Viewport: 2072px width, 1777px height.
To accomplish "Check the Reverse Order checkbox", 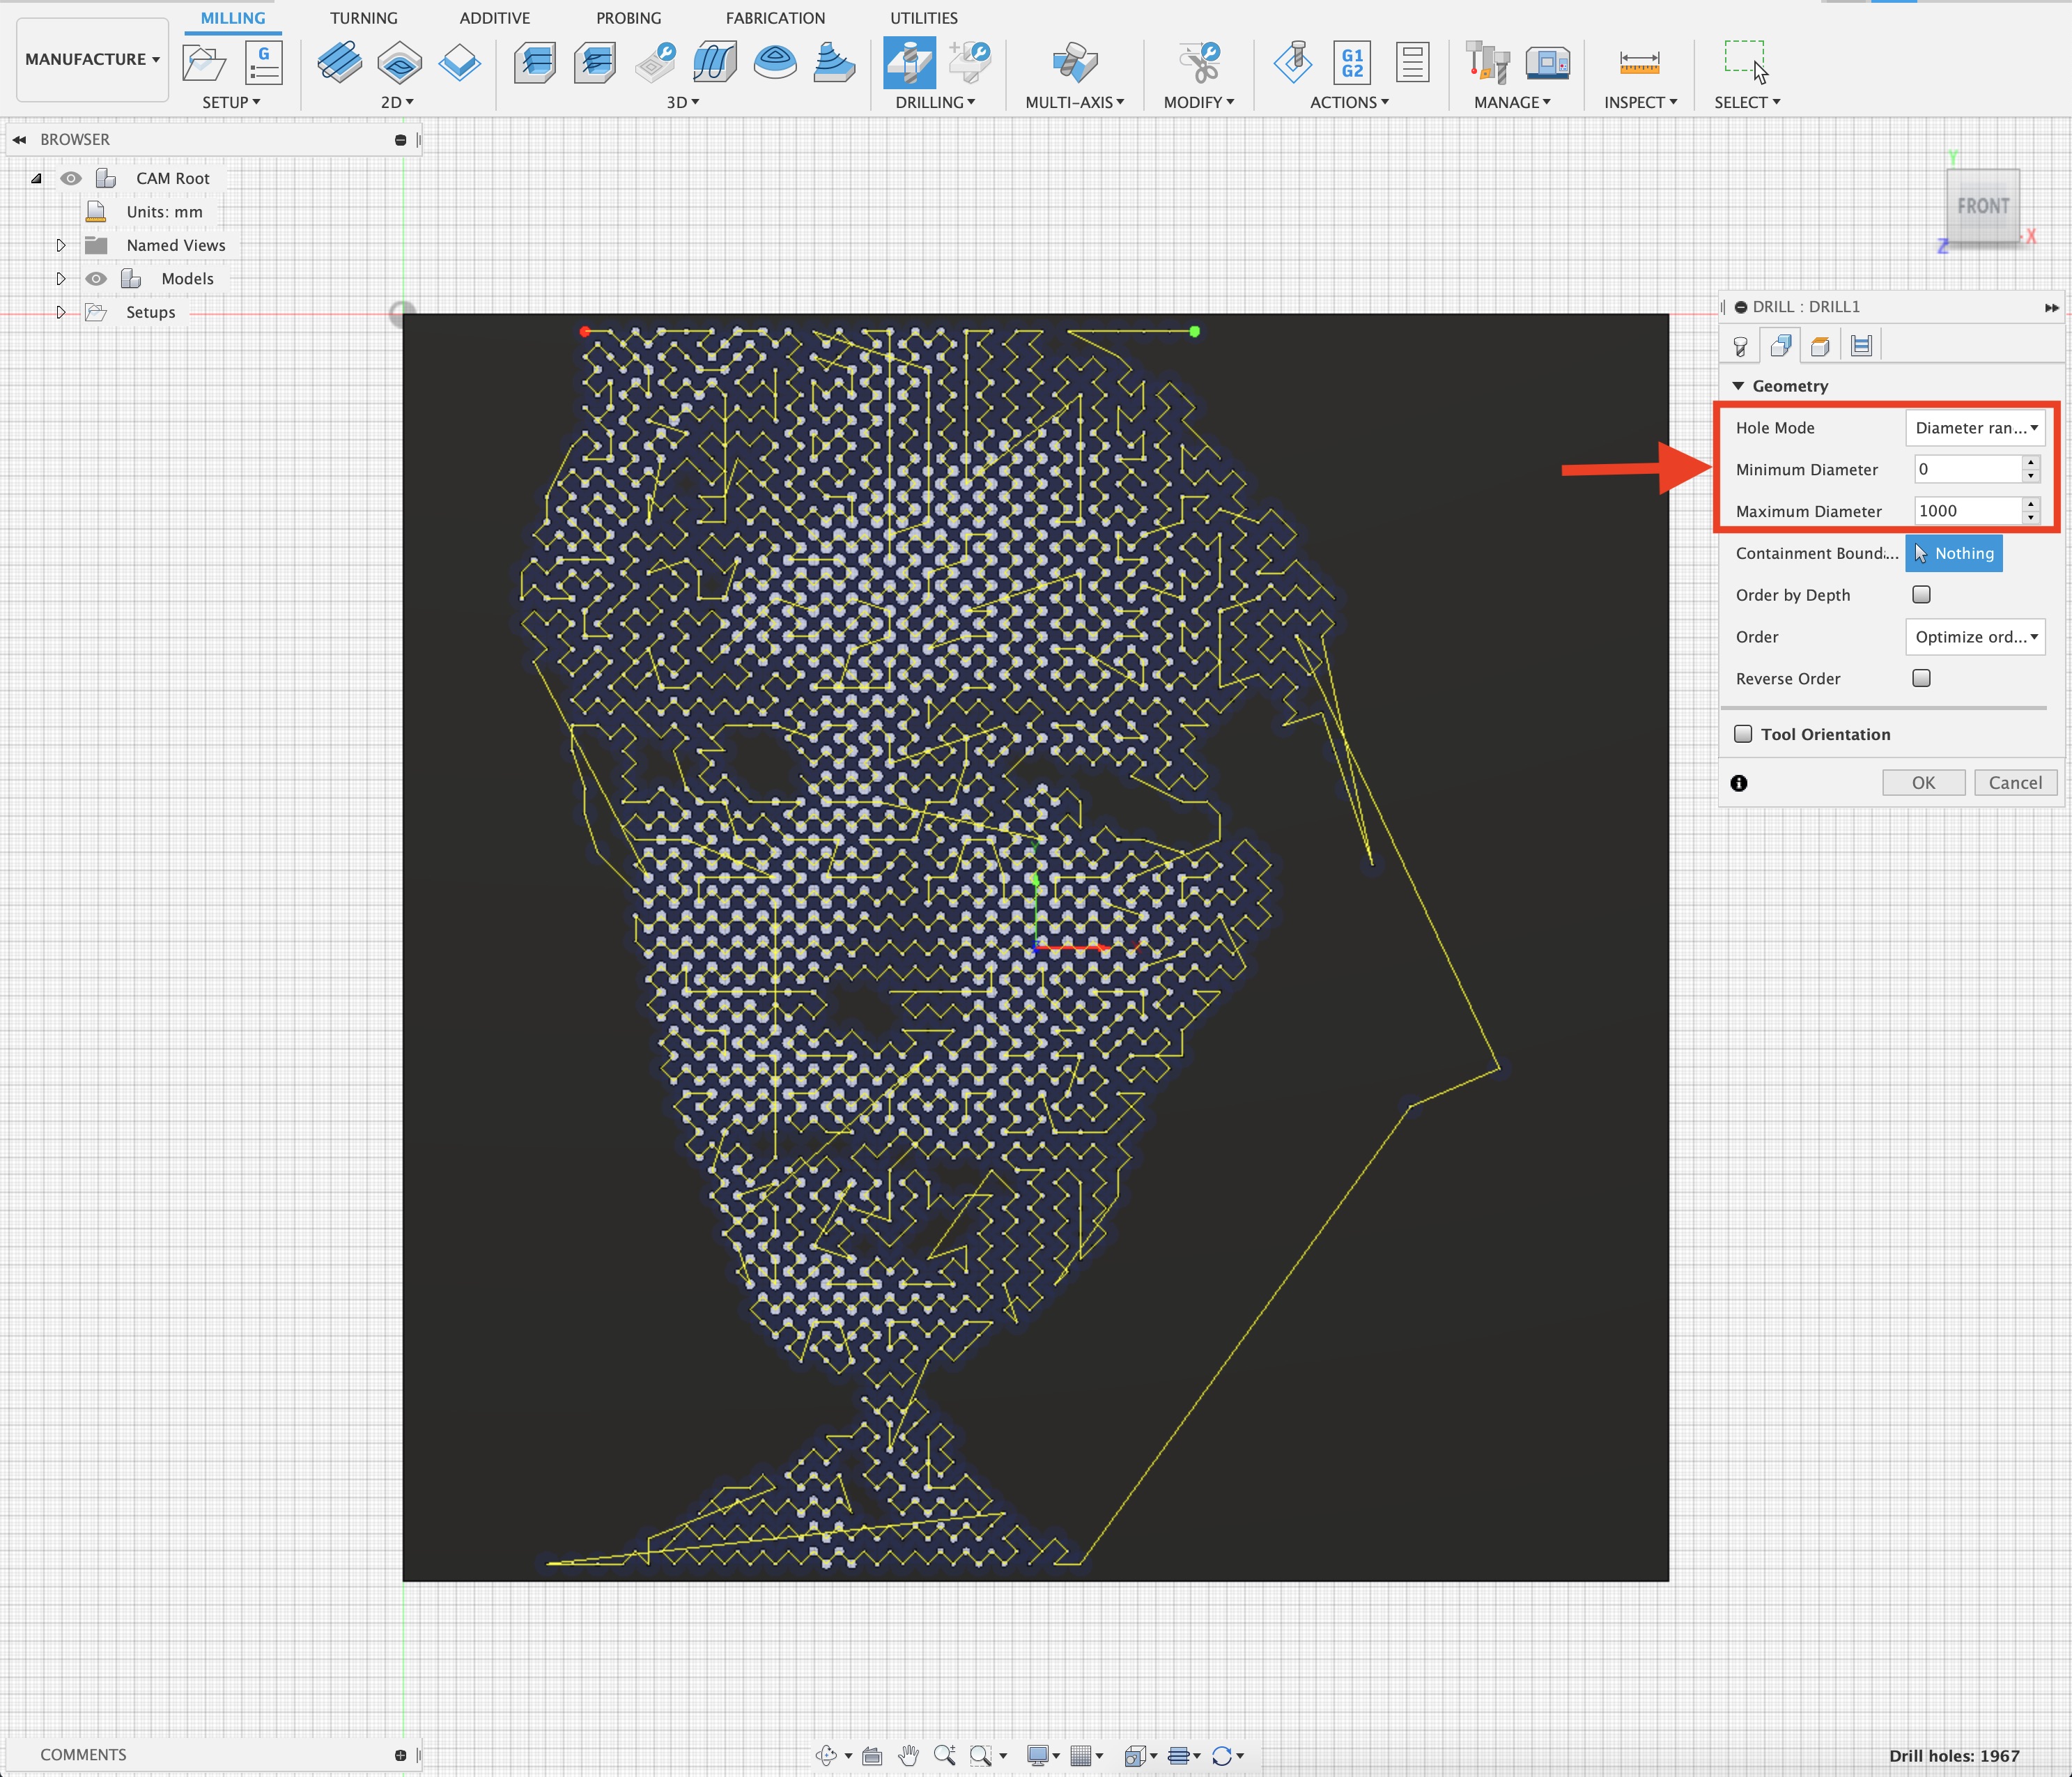I will [x=1920, y=678].
